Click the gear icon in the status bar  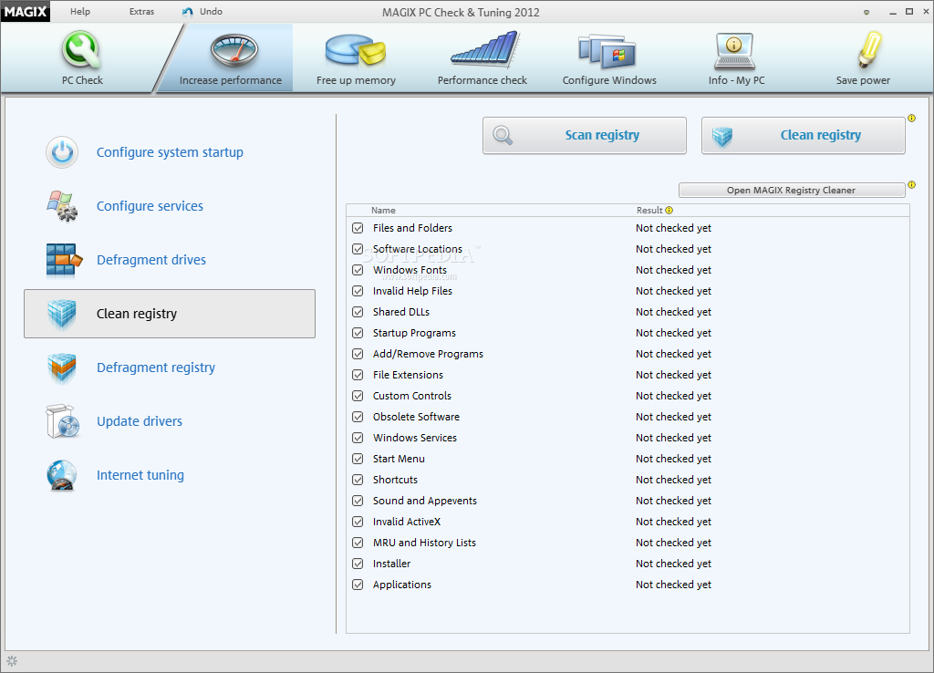[12, 661]
